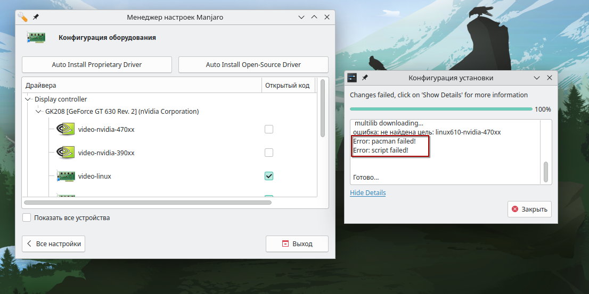Click the Драйвера column header
Screen dimensions: 589x294
[x=142, y=86]
